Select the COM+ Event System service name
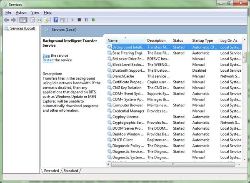 128,93
